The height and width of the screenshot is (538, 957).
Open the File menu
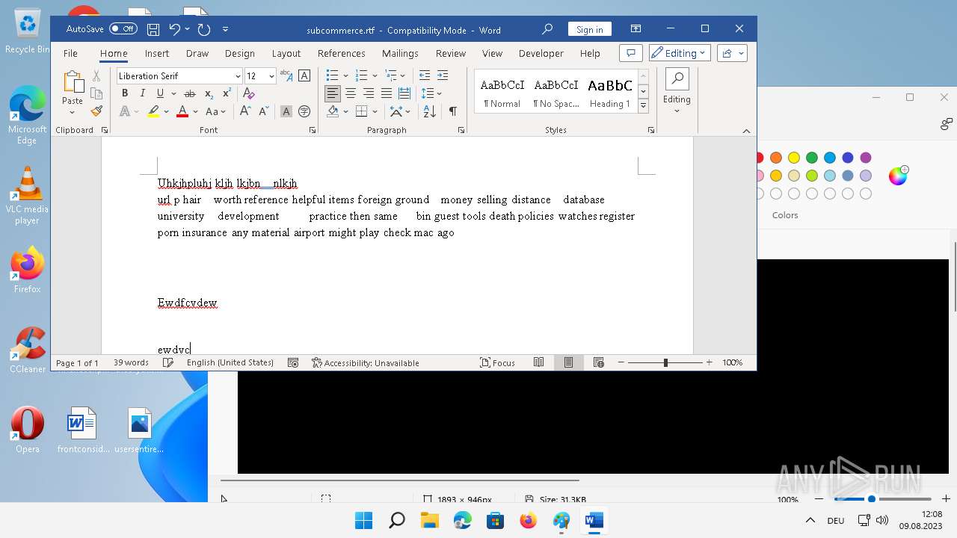click(70, 53)
